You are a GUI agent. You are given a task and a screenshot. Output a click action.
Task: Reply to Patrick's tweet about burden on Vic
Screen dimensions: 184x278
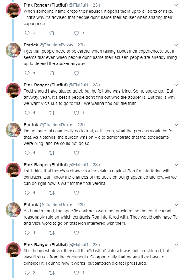click(27, 153)
